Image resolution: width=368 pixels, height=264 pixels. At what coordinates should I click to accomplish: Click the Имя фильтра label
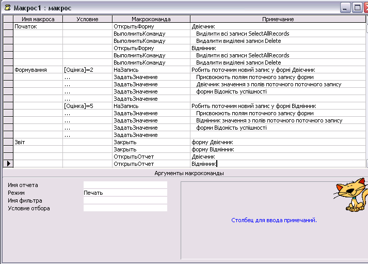tap(25, 200)
